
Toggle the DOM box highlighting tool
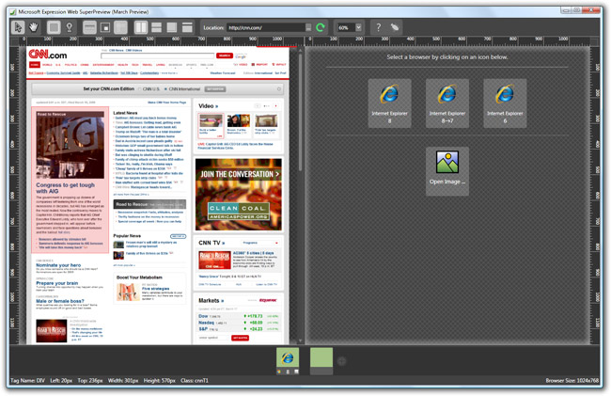(x=54, y=27)
